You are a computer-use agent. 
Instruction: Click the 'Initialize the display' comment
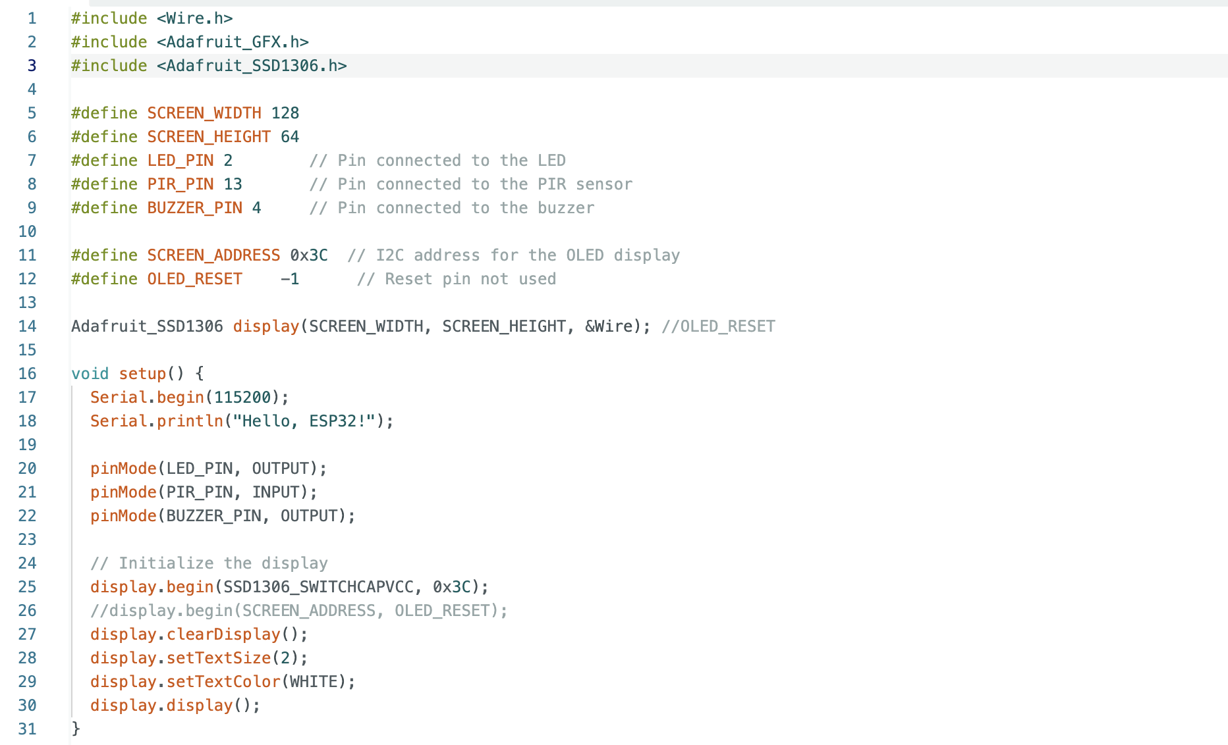tap(209, 563)
